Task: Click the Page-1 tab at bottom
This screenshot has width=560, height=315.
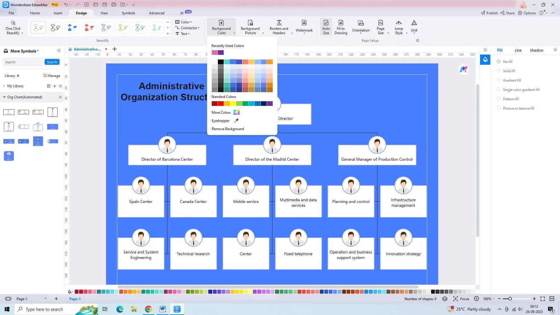Action: 75,299
